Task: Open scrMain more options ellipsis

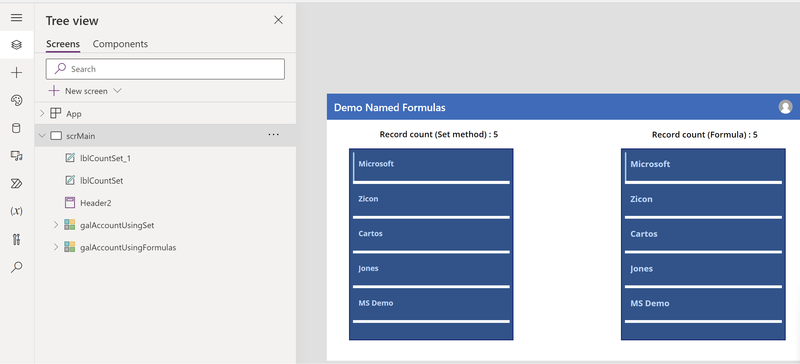Action: (273, 134)
